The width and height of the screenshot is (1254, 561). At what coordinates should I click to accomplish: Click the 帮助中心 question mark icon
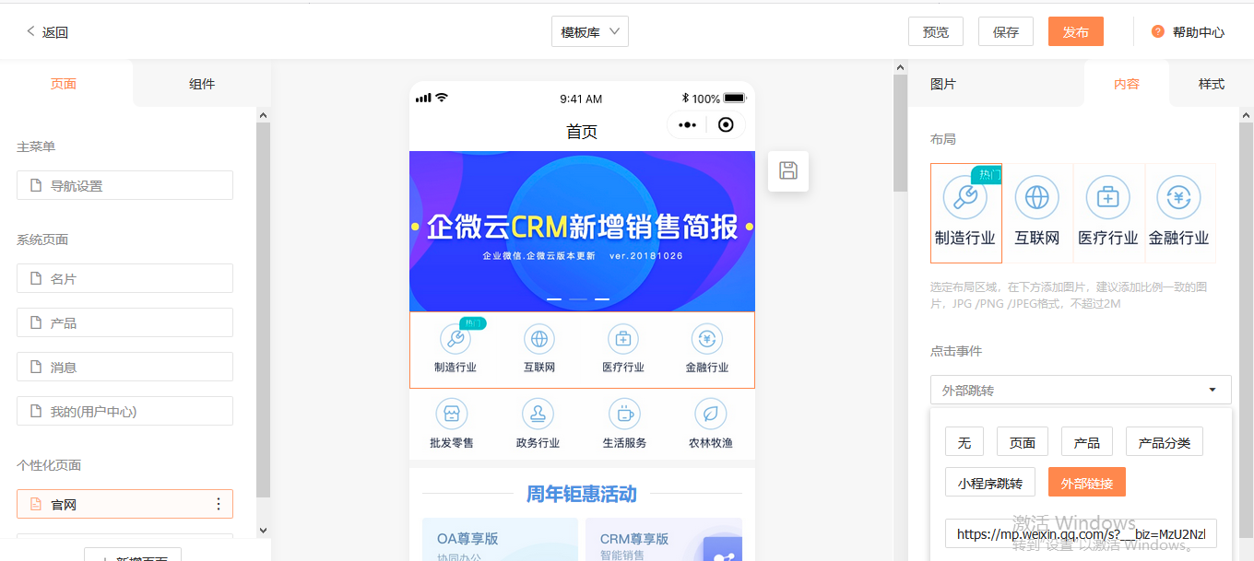1158,30
